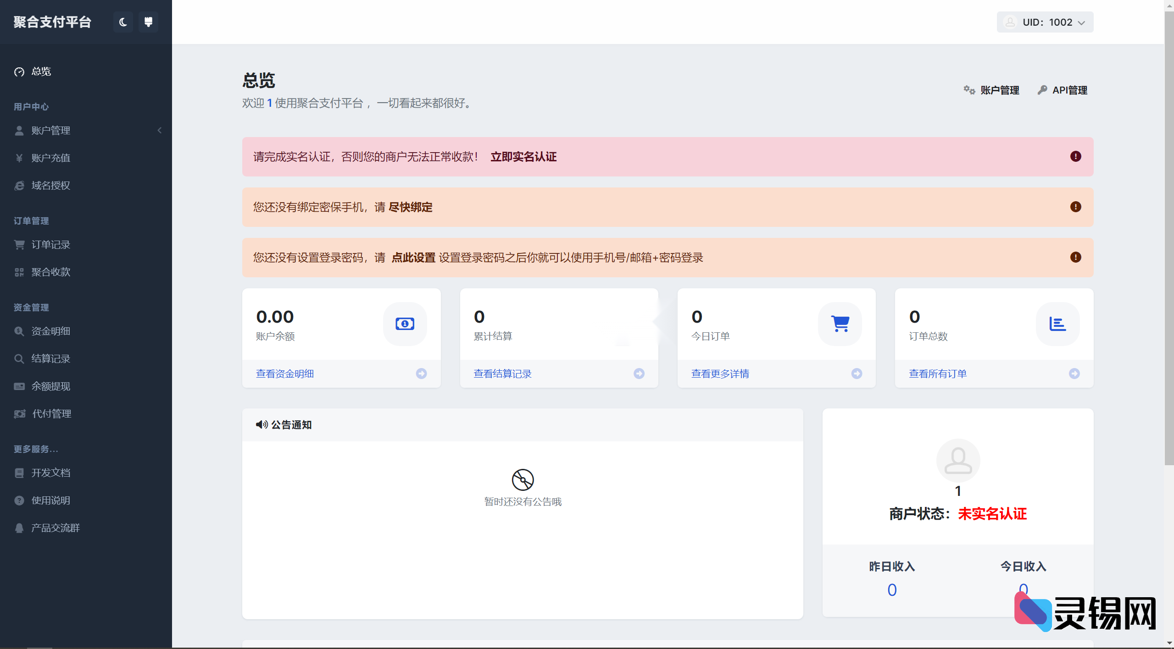Open 余额提现 withdrawal card icon
This screenshot has width=1174, height=649.
pos(19,386)
